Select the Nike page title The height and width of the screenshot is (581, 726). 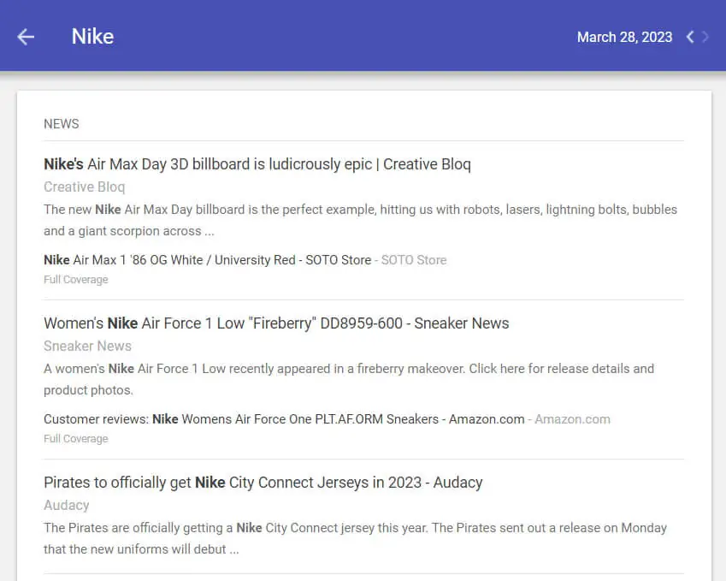92,36
